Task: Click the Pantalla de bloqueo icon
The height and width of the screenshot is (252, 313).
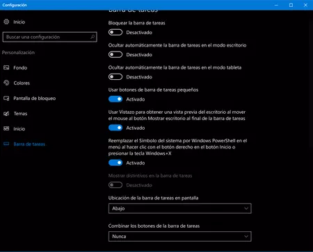Action: click(x=6, y=99)
